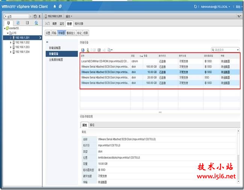Click the details pane scrollbar down arrow
This screenshot has height=190, width=244.
tap(238, 182)
